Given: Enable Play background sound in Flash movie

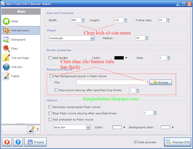Looking at the screenshot, I should click(51, 76).
